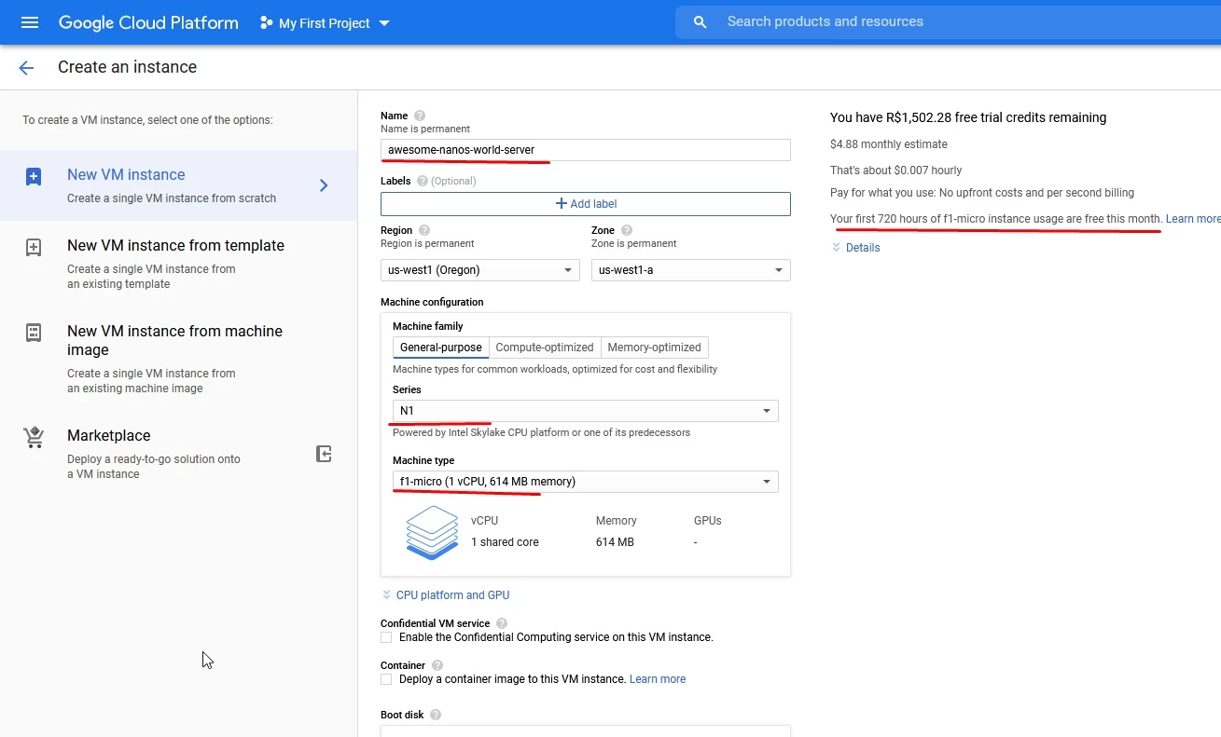1221x737 pixels.
Task: Open the Region dropdown us-west1 (Oregon)
Action: tap(480, 270)
